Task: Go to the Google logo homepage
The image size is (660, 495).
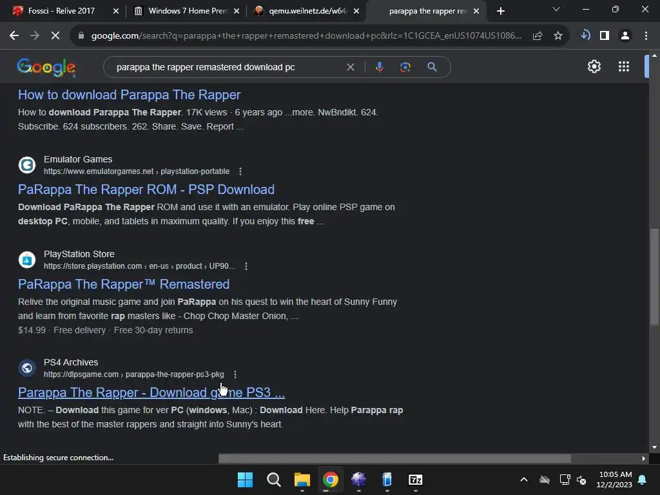Action: click(46, 67)
